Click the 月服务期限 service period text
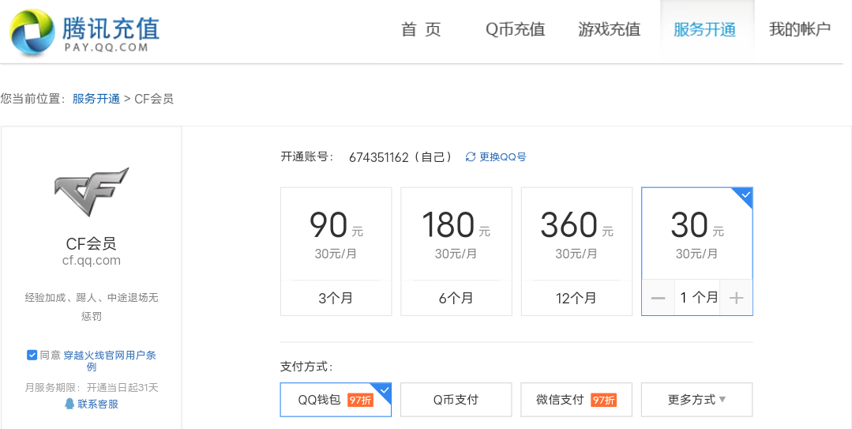 pos(92,388)
